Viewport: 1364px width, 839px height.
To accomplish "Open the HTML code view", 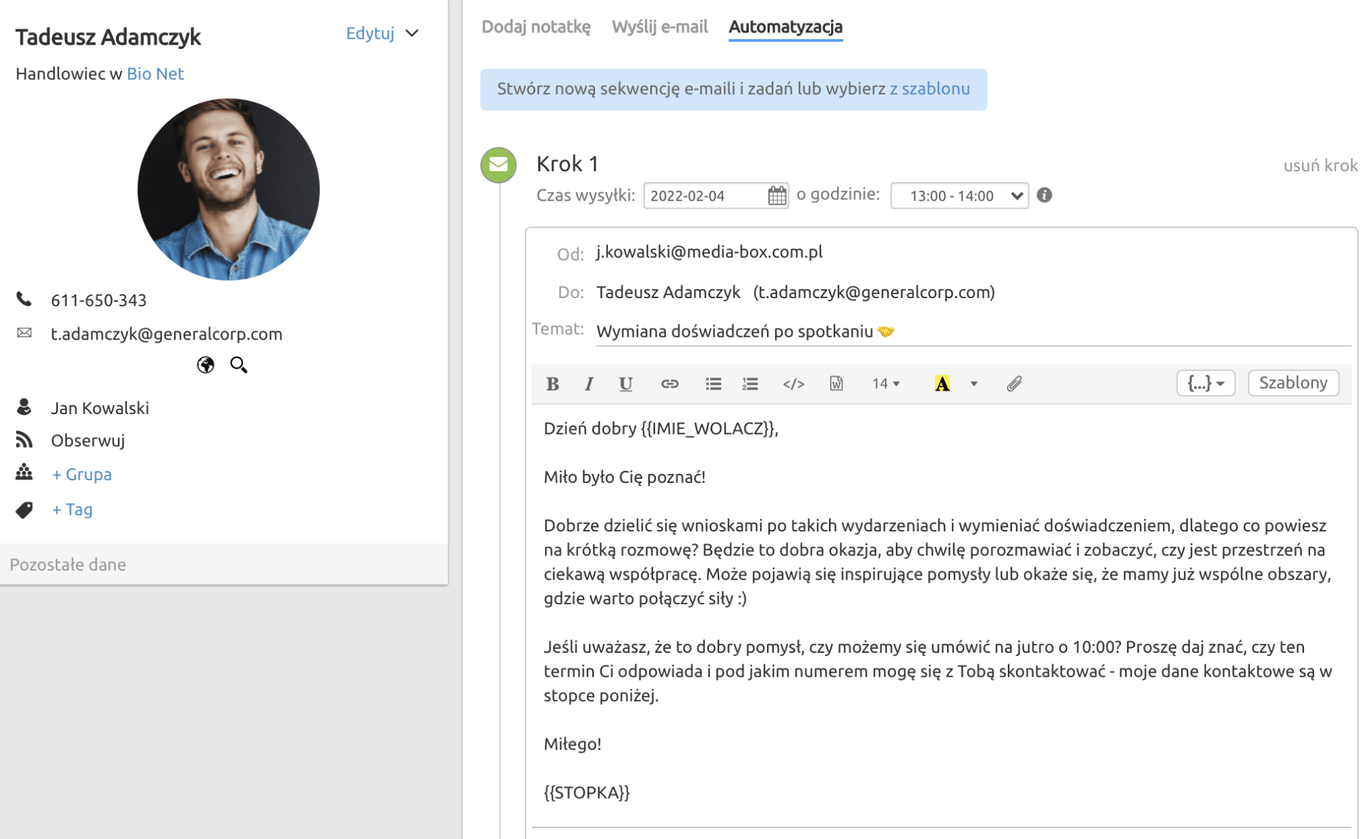I will 793,383.
